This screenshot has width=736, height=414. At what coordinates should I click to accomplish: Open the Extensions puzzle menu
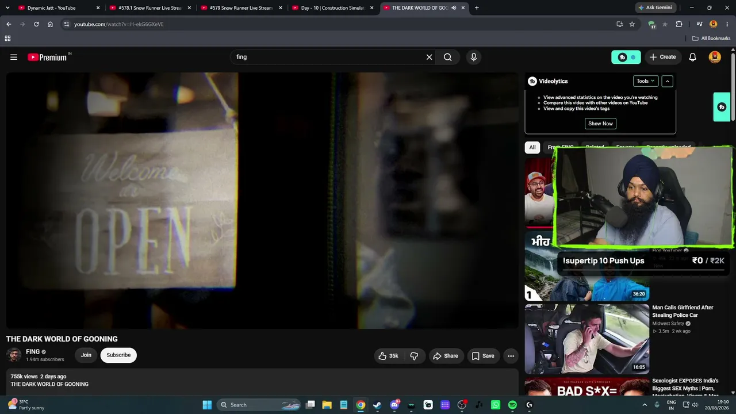pos(679,24)
